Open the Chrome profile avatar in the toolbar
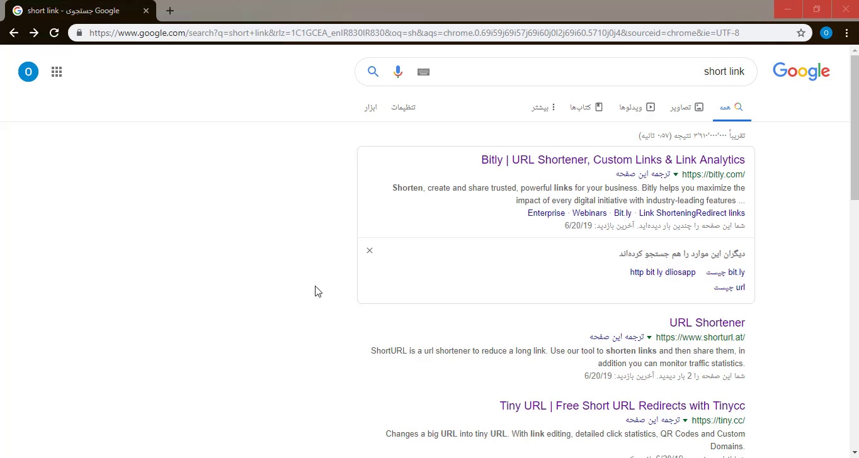This screenshot has width=859, height=458. (x=826, y=33)
